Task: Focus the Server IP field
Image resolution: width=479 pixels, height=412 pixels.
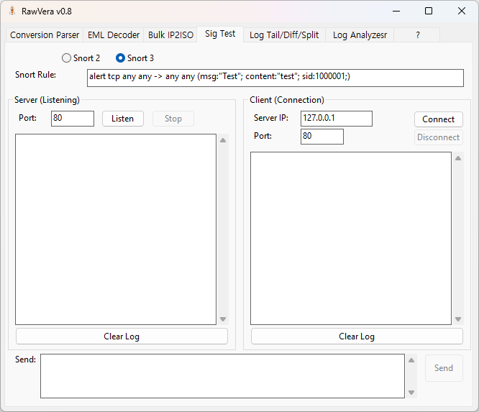Action: (x=337, y=119)
